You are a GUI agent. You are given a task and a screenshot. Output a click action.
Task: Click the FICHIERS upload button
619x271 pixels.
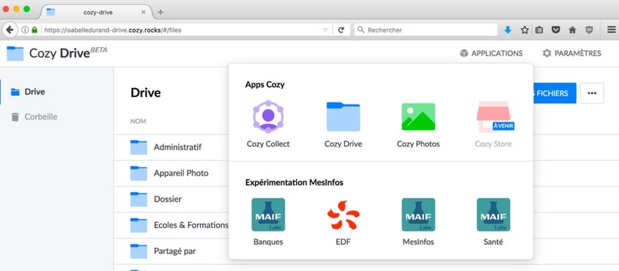(x=554, y=93)
